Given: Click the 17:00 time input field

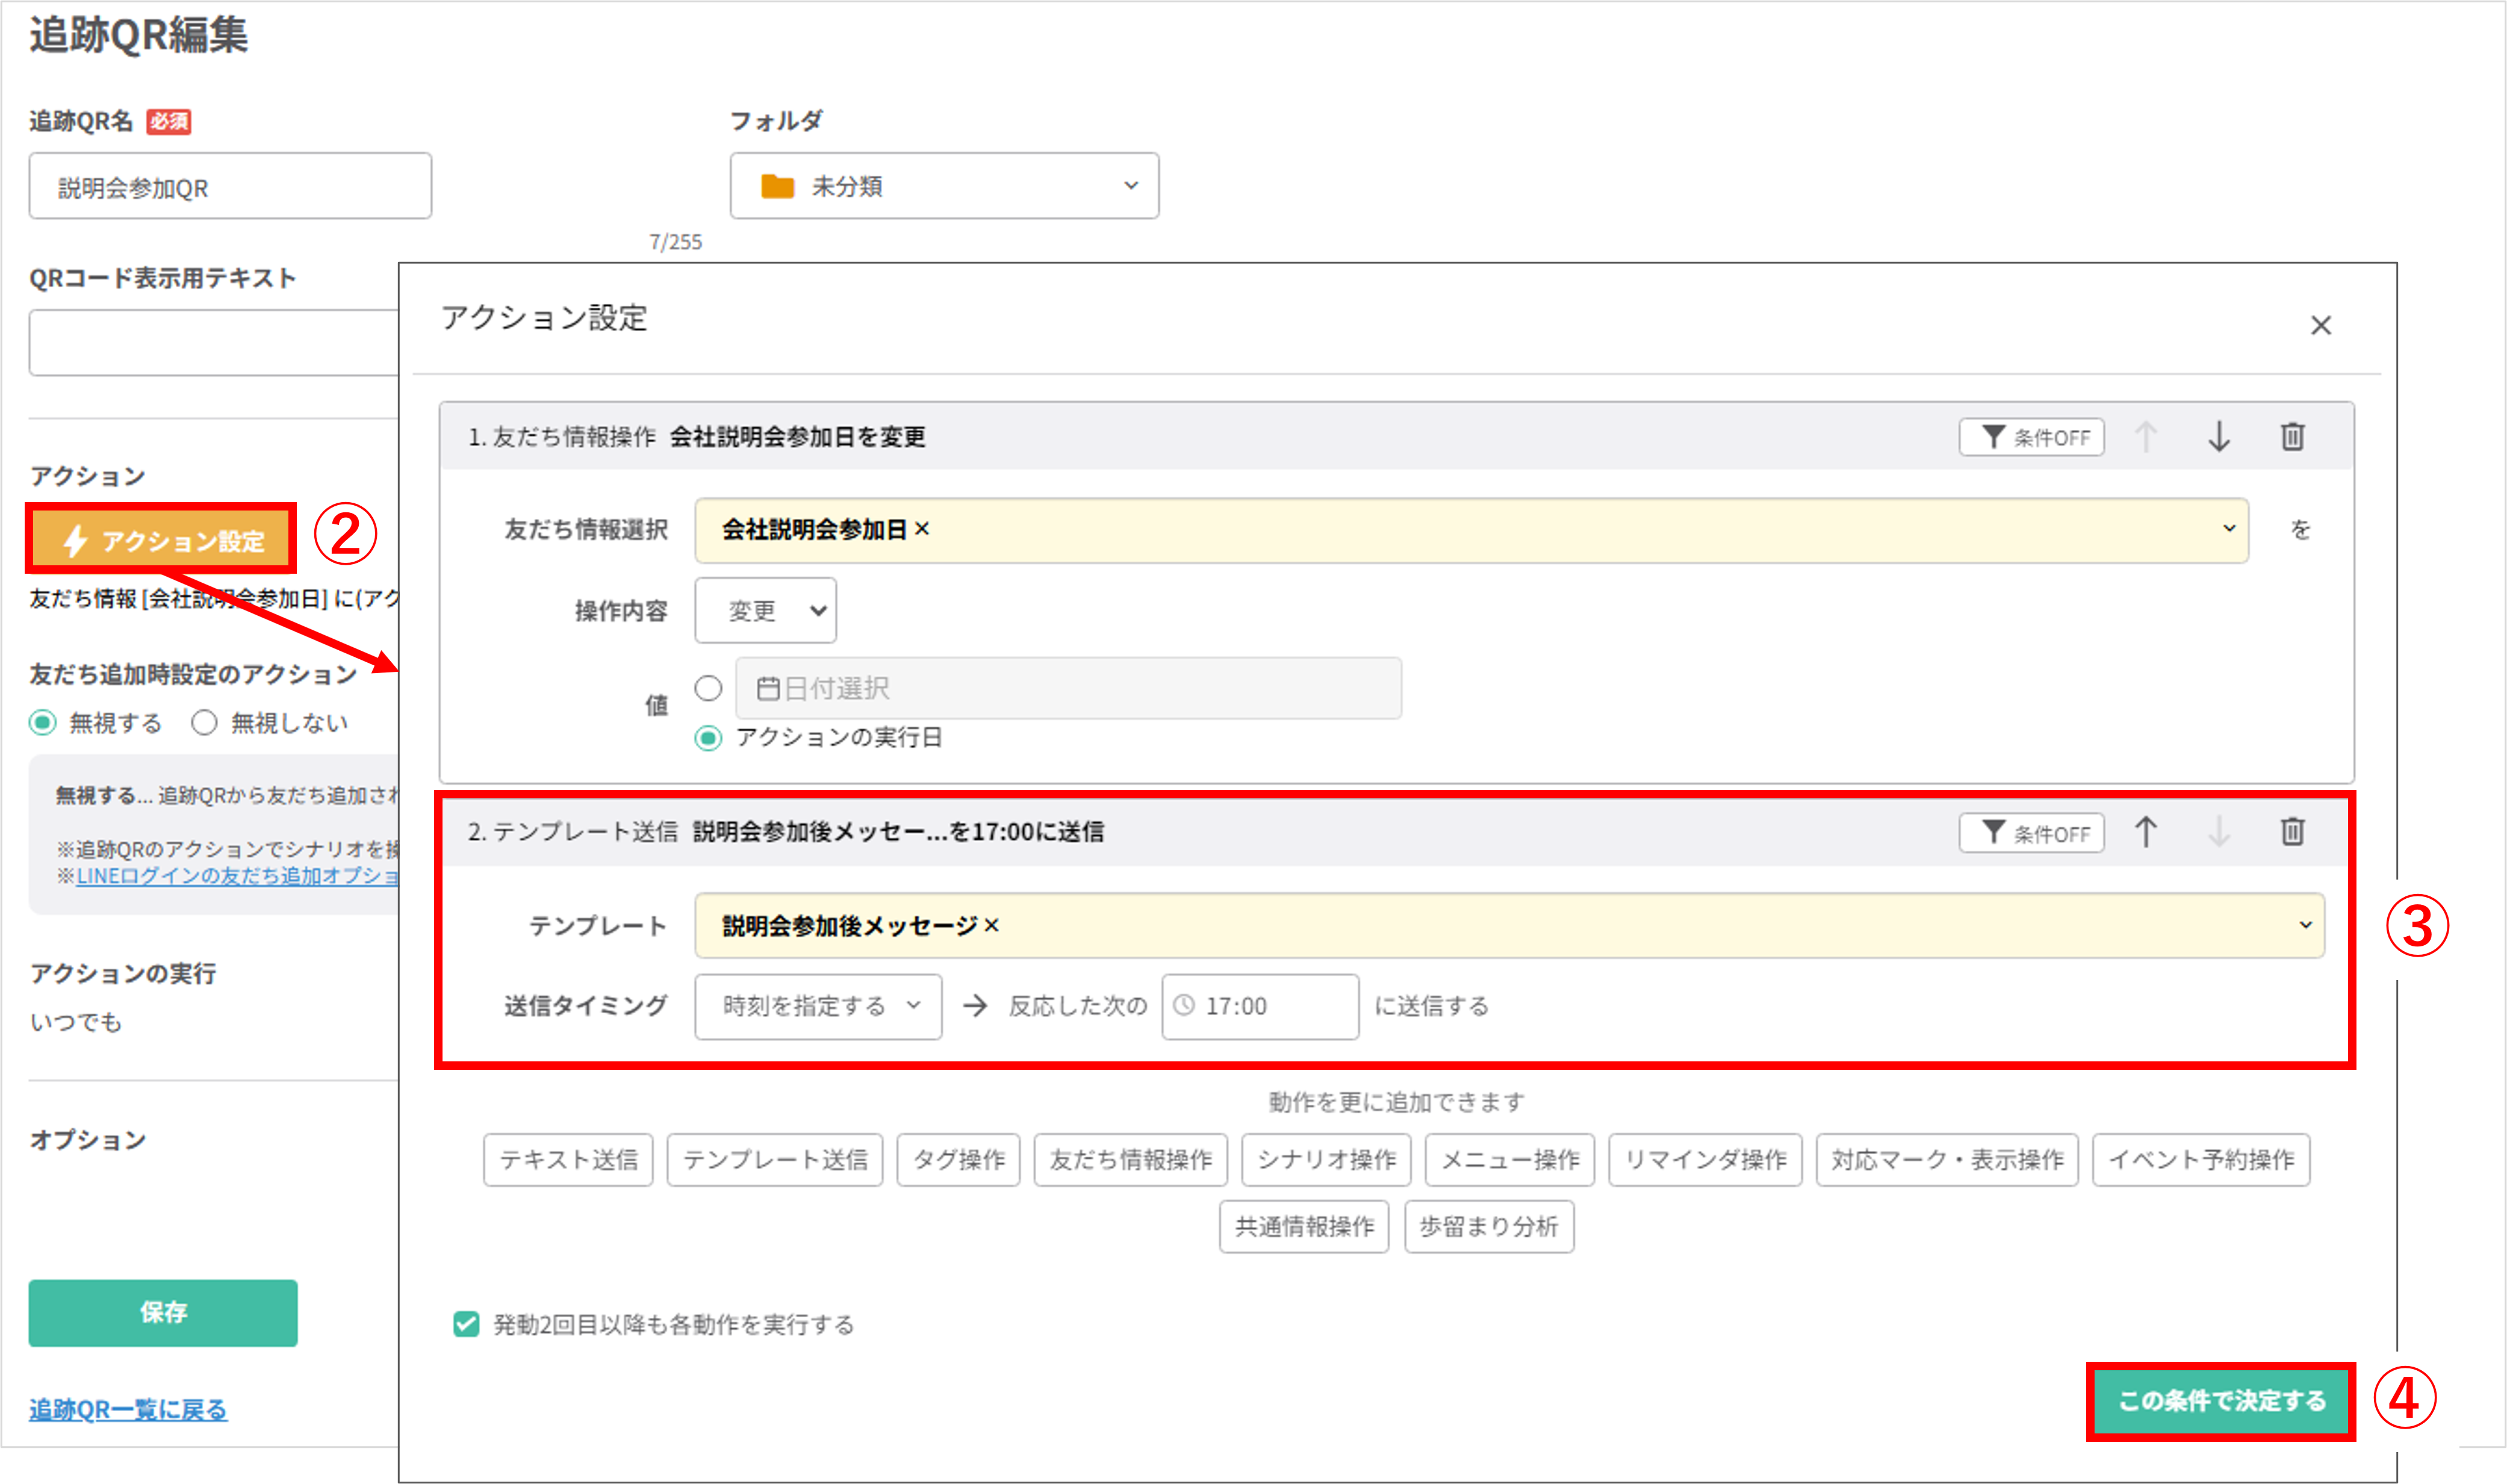Looking at the screenshot, I should pos(1260,1006).
